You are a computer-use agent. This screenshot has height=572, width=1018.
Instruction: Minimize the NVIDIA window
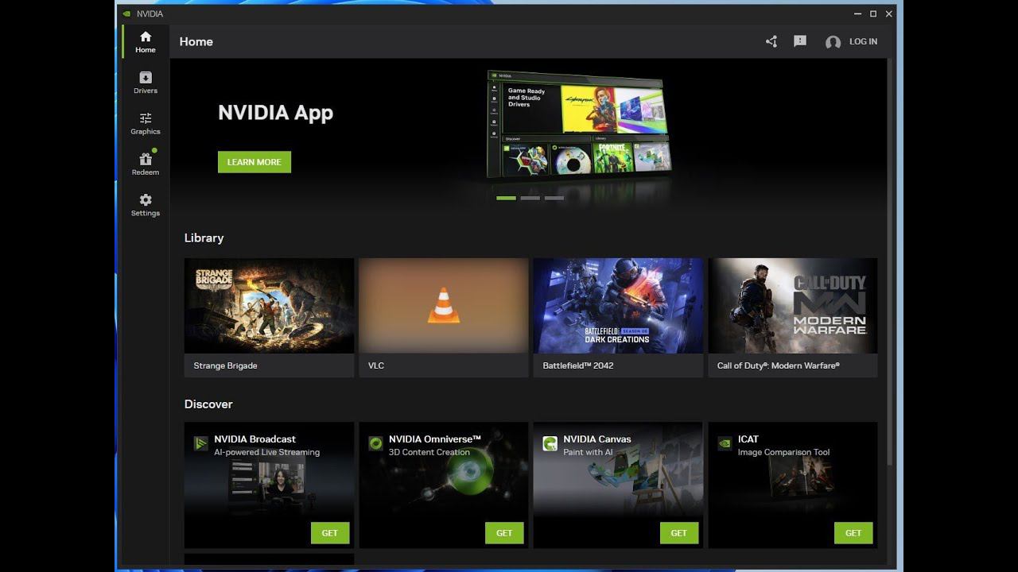(x=857, y=14)
